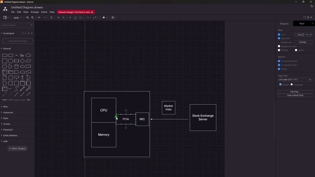Click the undo arrow in toolbar

point(39,18)
